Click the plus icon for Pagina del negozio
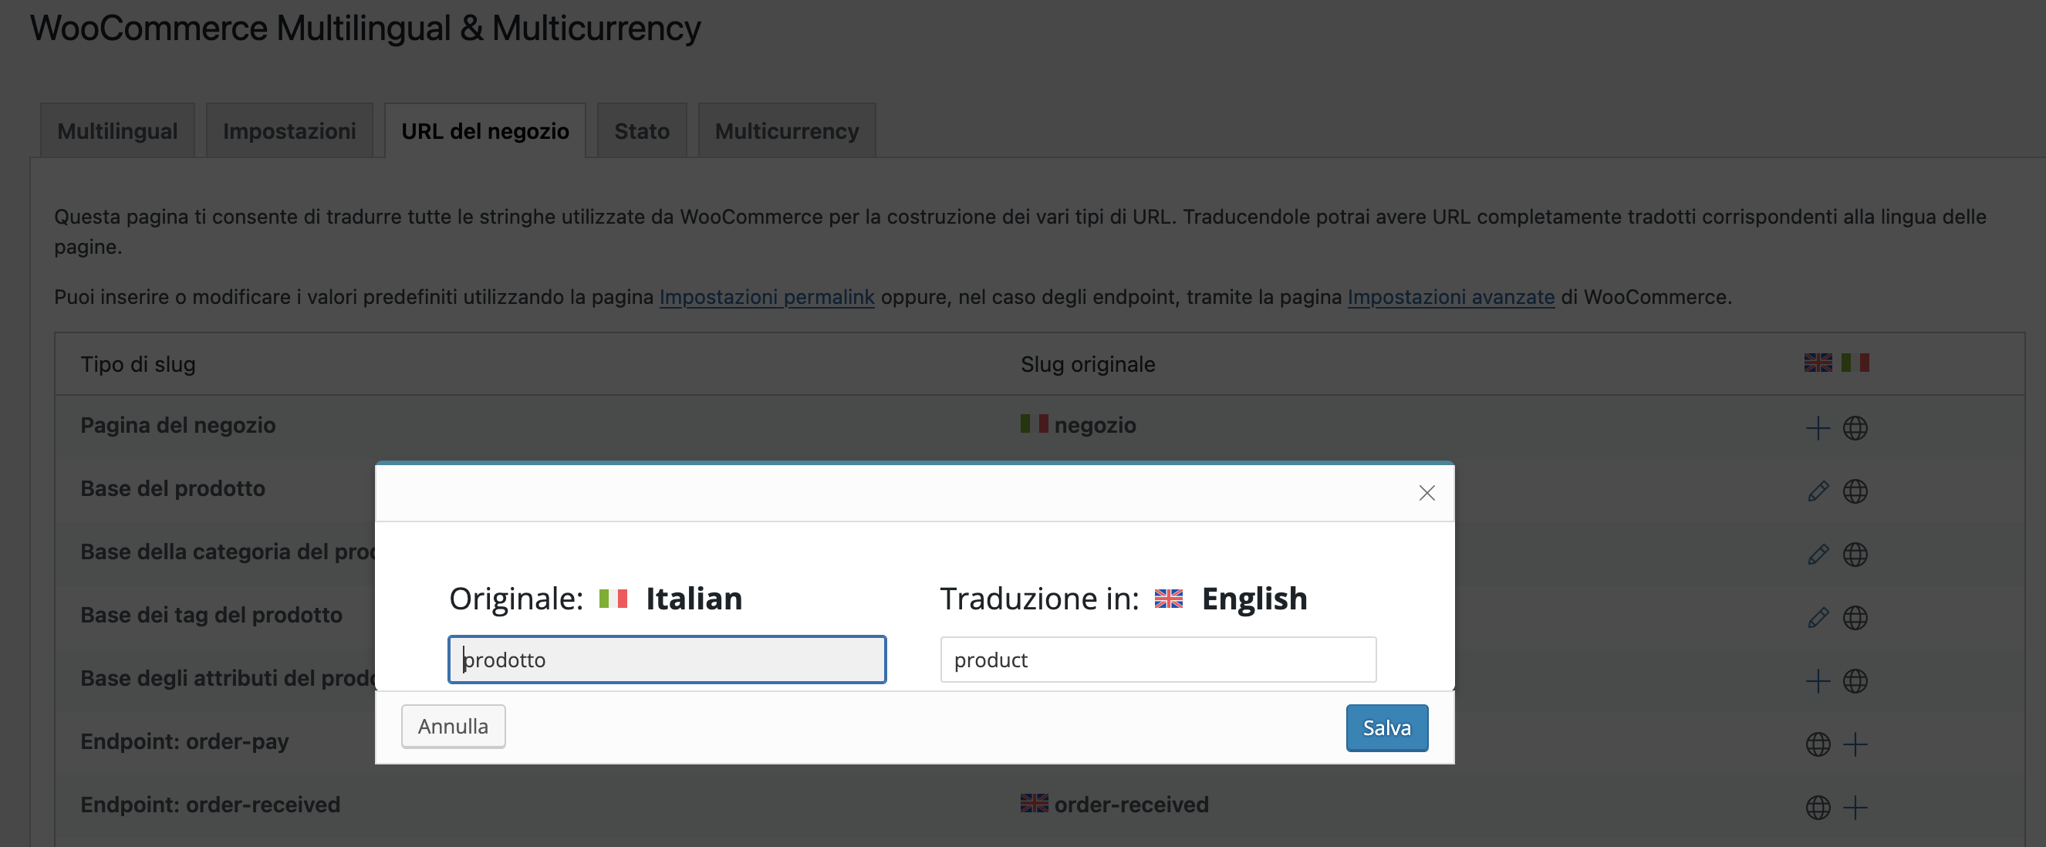Image resolution: width=2046 pixels, height=847 pixels. 1818,428
